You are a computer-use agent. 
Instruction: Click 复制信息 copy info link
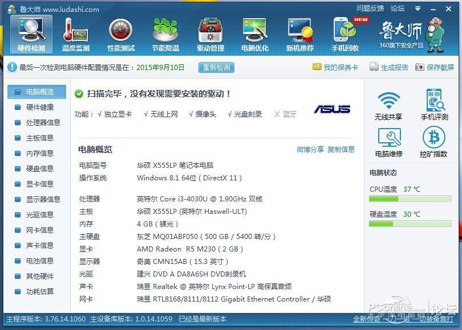[x=341, y=149]
